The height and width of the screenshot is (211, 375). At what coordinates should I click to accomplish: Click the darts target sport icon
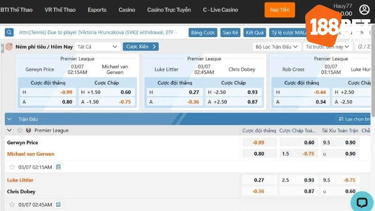coord(9,46)
